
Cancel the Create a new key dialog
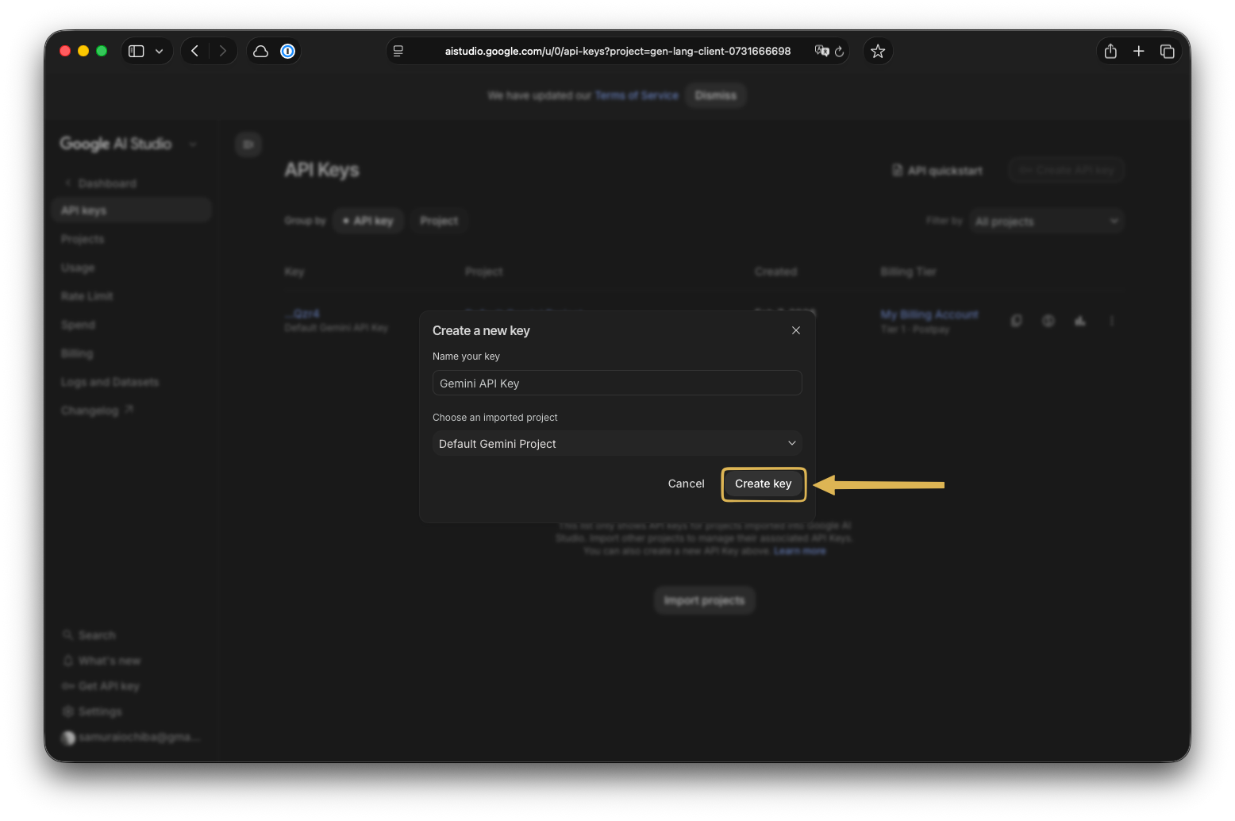(x=686, y=484)
